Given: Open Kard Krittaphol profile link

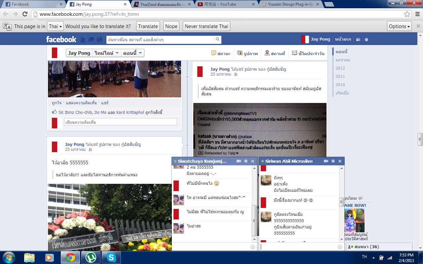Looking at the screenshot, I should pos(130,113).
